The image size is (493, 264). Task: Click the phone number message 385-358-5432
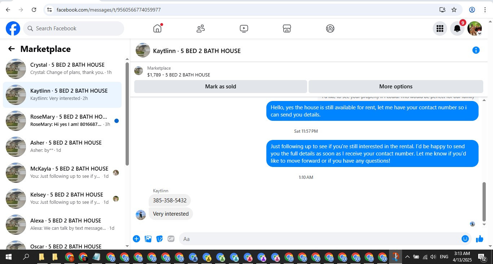(x=170, y=200)
